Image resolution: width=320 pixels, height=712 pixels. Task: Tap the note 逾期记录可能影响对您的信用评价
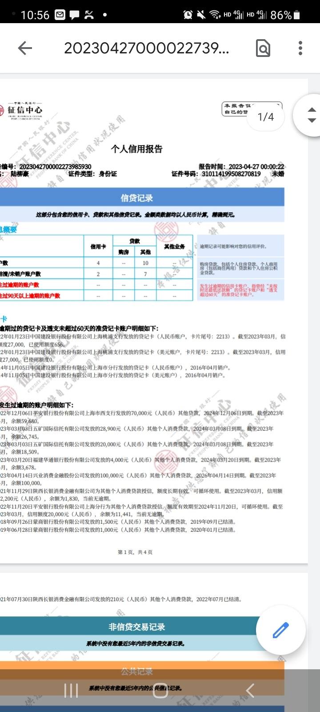click(233, 246)
